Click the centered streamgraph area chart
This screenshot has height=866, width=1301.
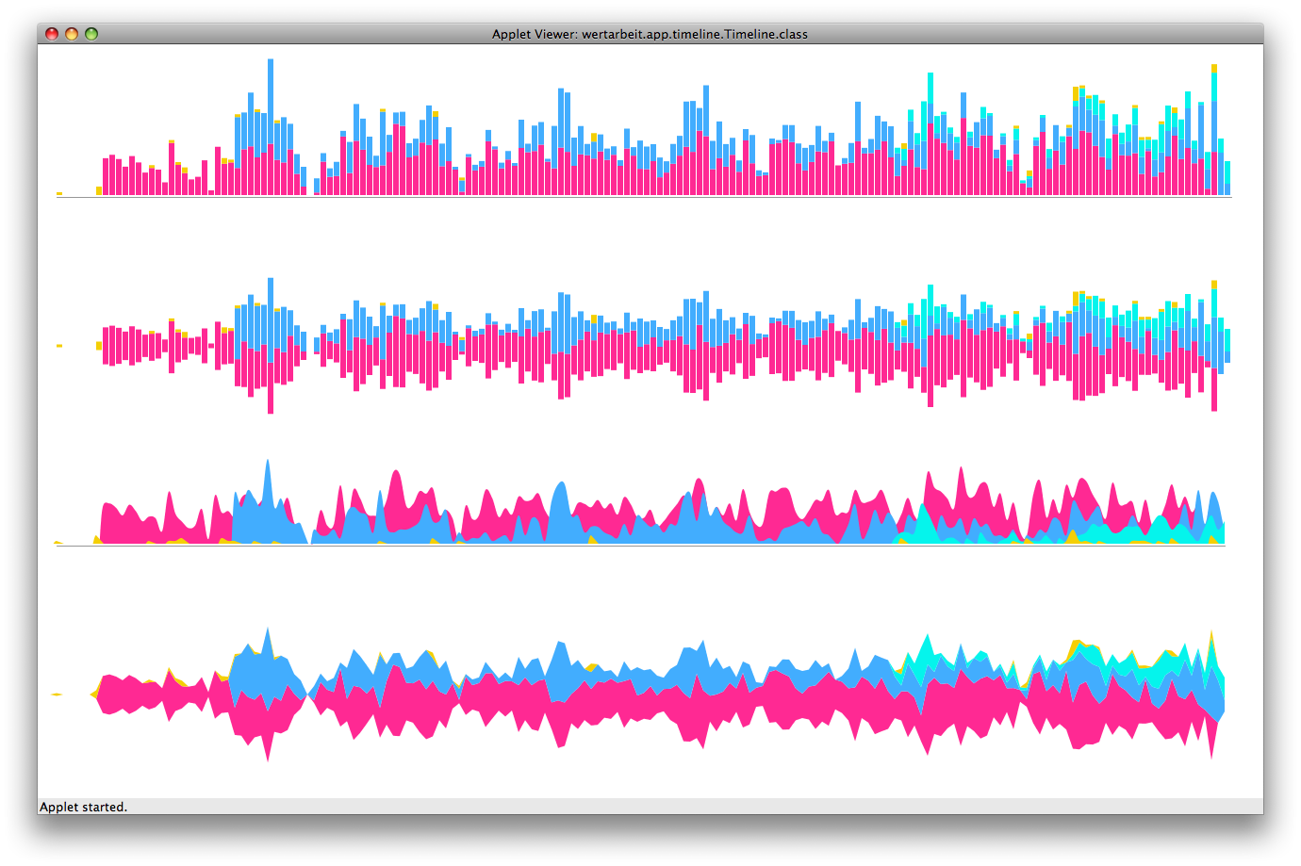[x=638, y=694]
